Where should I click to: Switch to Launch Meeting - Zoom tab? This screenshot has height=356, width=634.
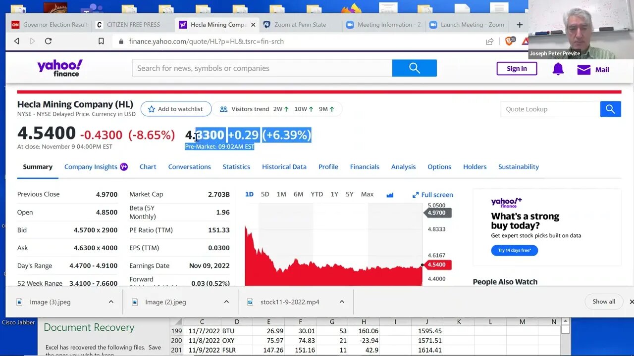[x=467, y=25]
